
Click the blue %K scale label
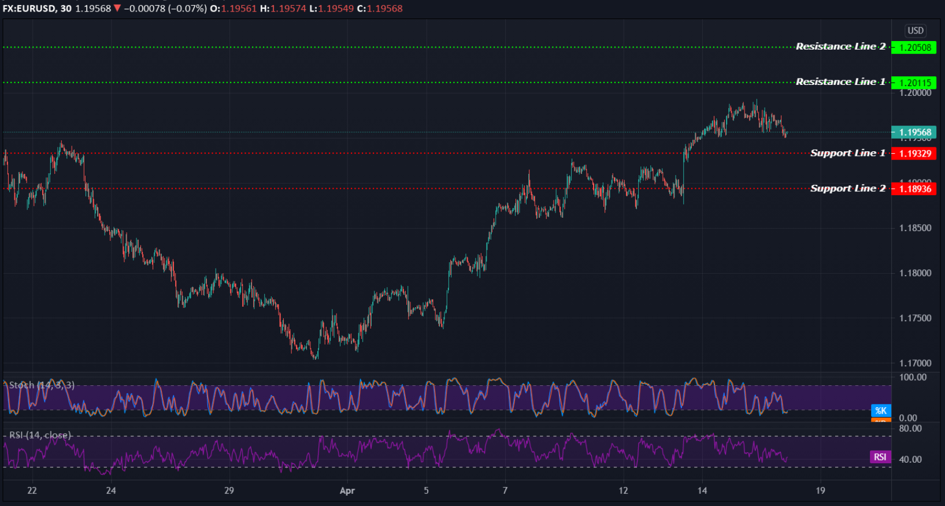(881, 411)
